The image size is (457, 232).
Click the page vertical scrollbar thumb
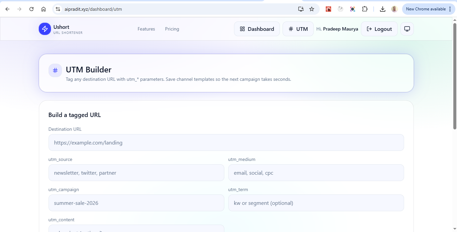click(x=455, y=76)
